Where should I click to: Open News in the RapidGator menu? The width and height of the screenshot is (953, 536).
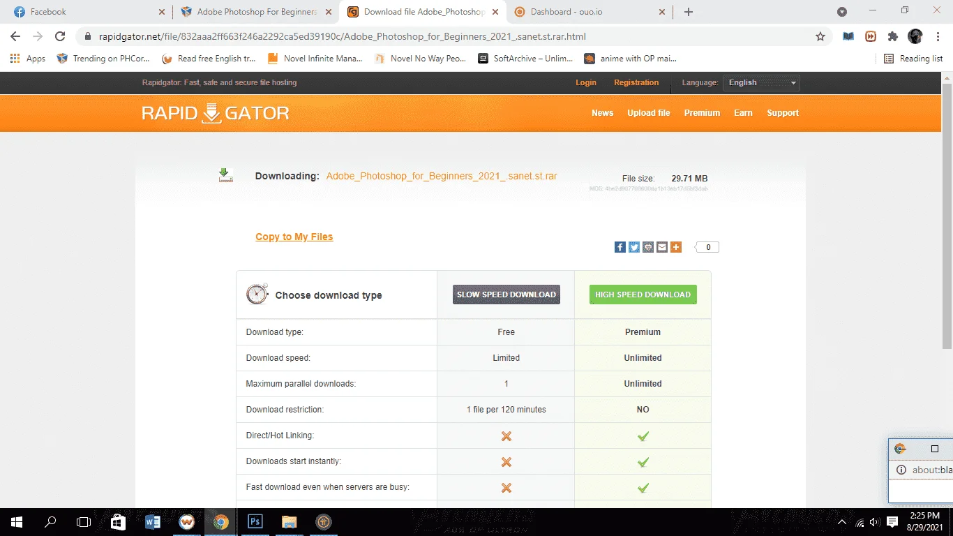602,113
